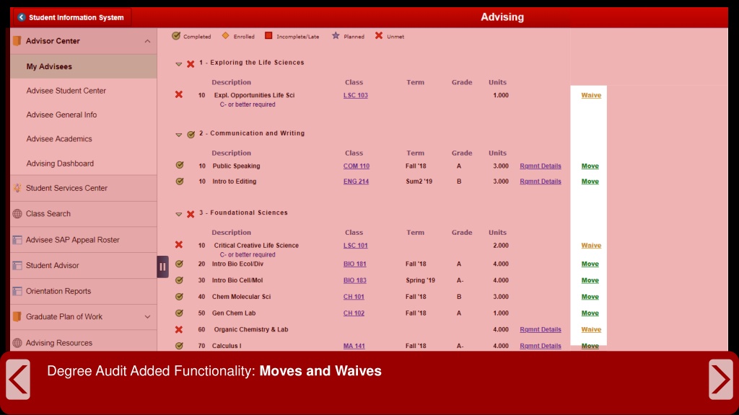Open Advising Dashboard
The width and height of the screenshot is (739, 415).
click(60, 164)
